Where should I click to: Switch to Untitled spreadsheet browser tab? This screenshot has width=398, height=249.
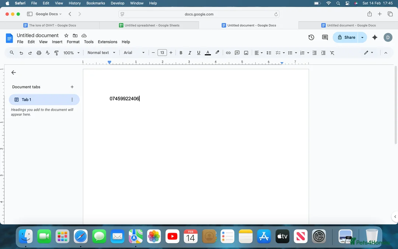(149, 25)
